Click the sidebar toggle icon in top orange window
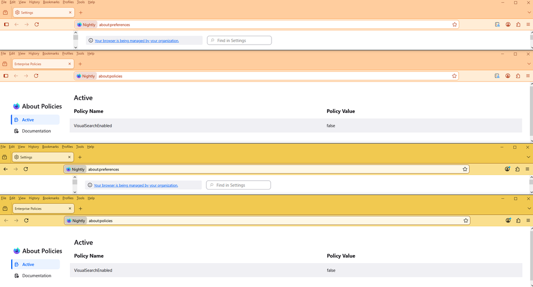The height and width of the screenshot is (287, 533). click(6, 24)
